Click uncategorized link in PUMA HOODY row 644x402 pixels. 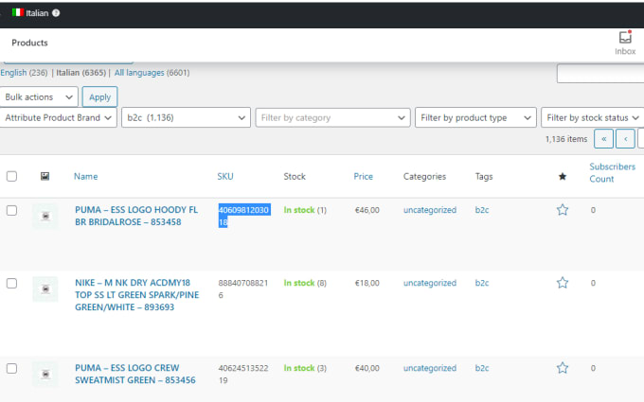coord(430,210)
